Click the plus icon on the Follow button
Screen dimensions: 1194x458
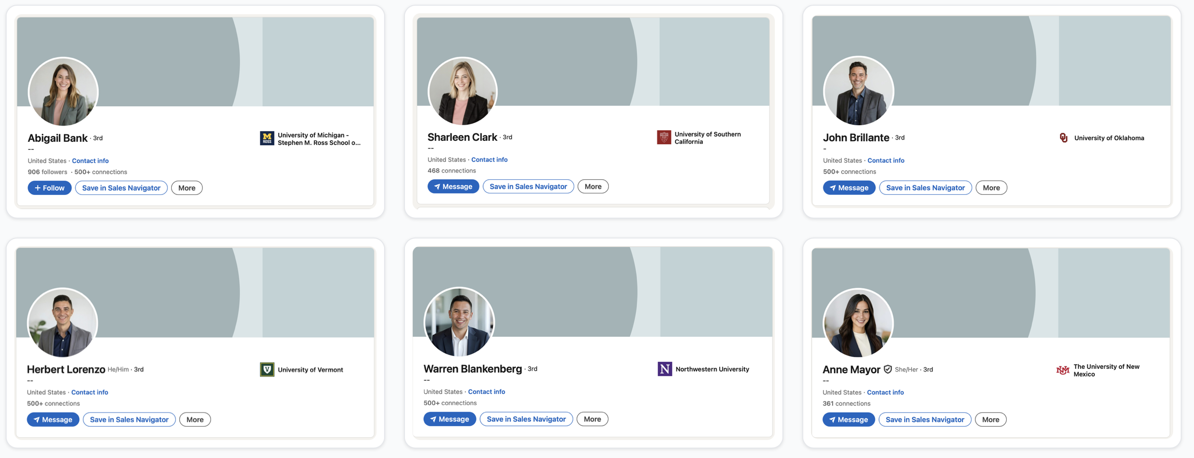(37, 188)
